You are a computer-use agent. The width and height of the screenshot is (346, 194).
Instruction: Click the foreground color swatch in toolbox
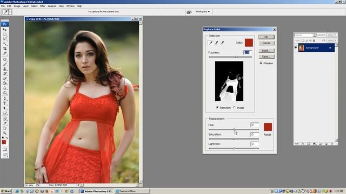4,142
